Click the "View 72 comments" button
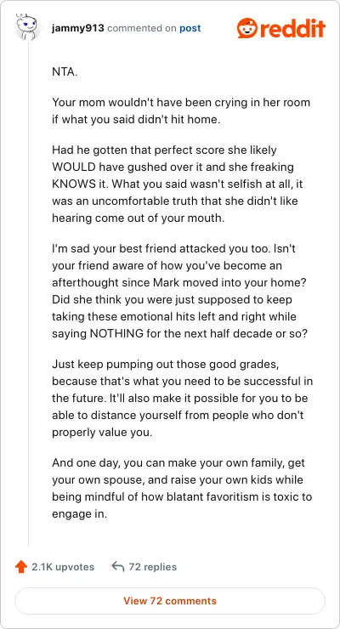This screenshot has height=629, width=340. click(170, 601)
